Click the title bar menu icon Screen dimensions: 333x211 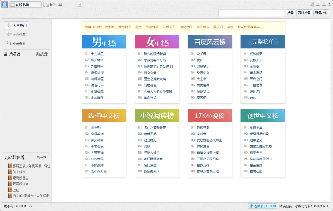pos(312,3)
